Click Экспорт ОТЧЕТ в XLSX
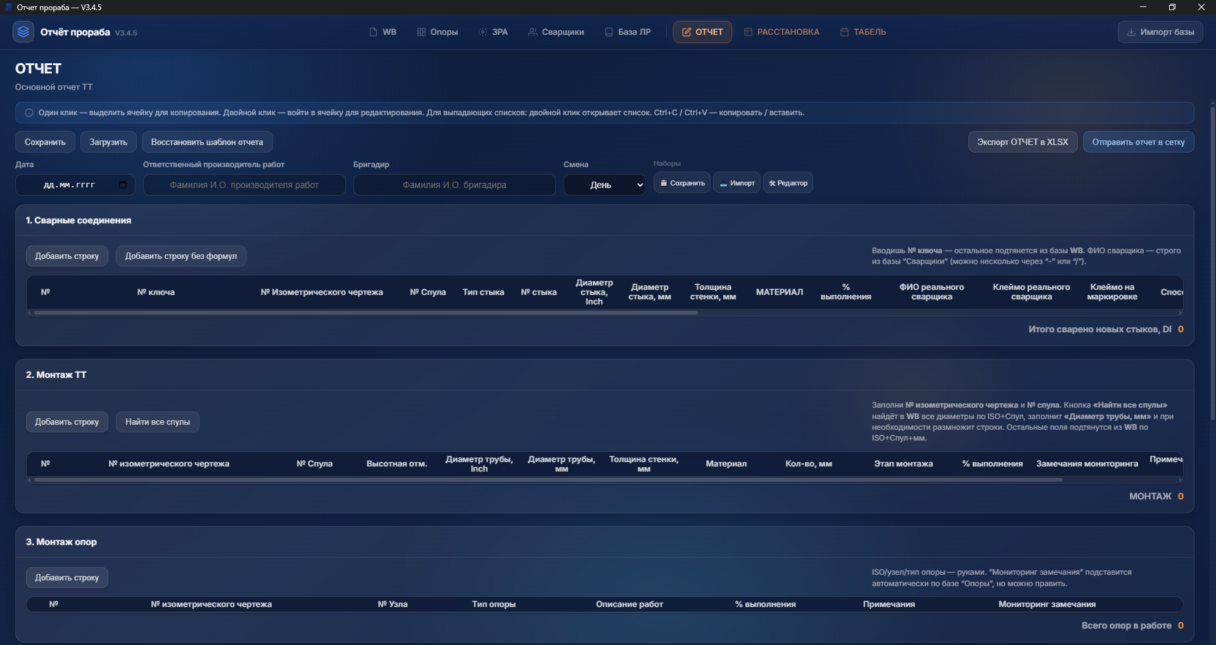The image size is (1216, 645). pyautogui.click(x=1022, y=142)
